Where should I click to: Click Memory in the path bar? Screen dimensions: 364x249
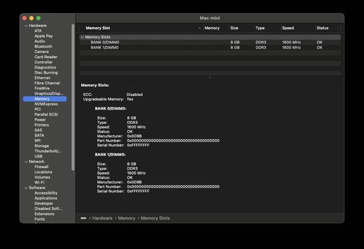point(127,218)
